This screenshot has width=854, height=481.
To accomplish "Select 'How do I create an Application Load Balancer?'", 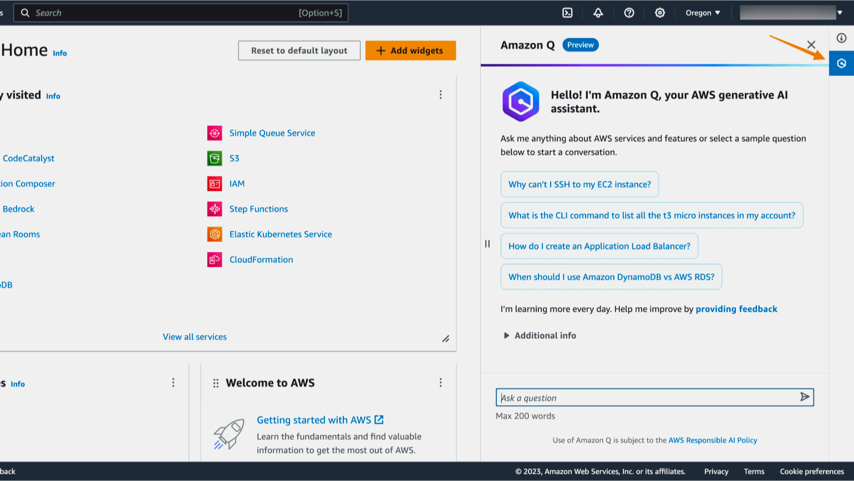I will point(599,246).
